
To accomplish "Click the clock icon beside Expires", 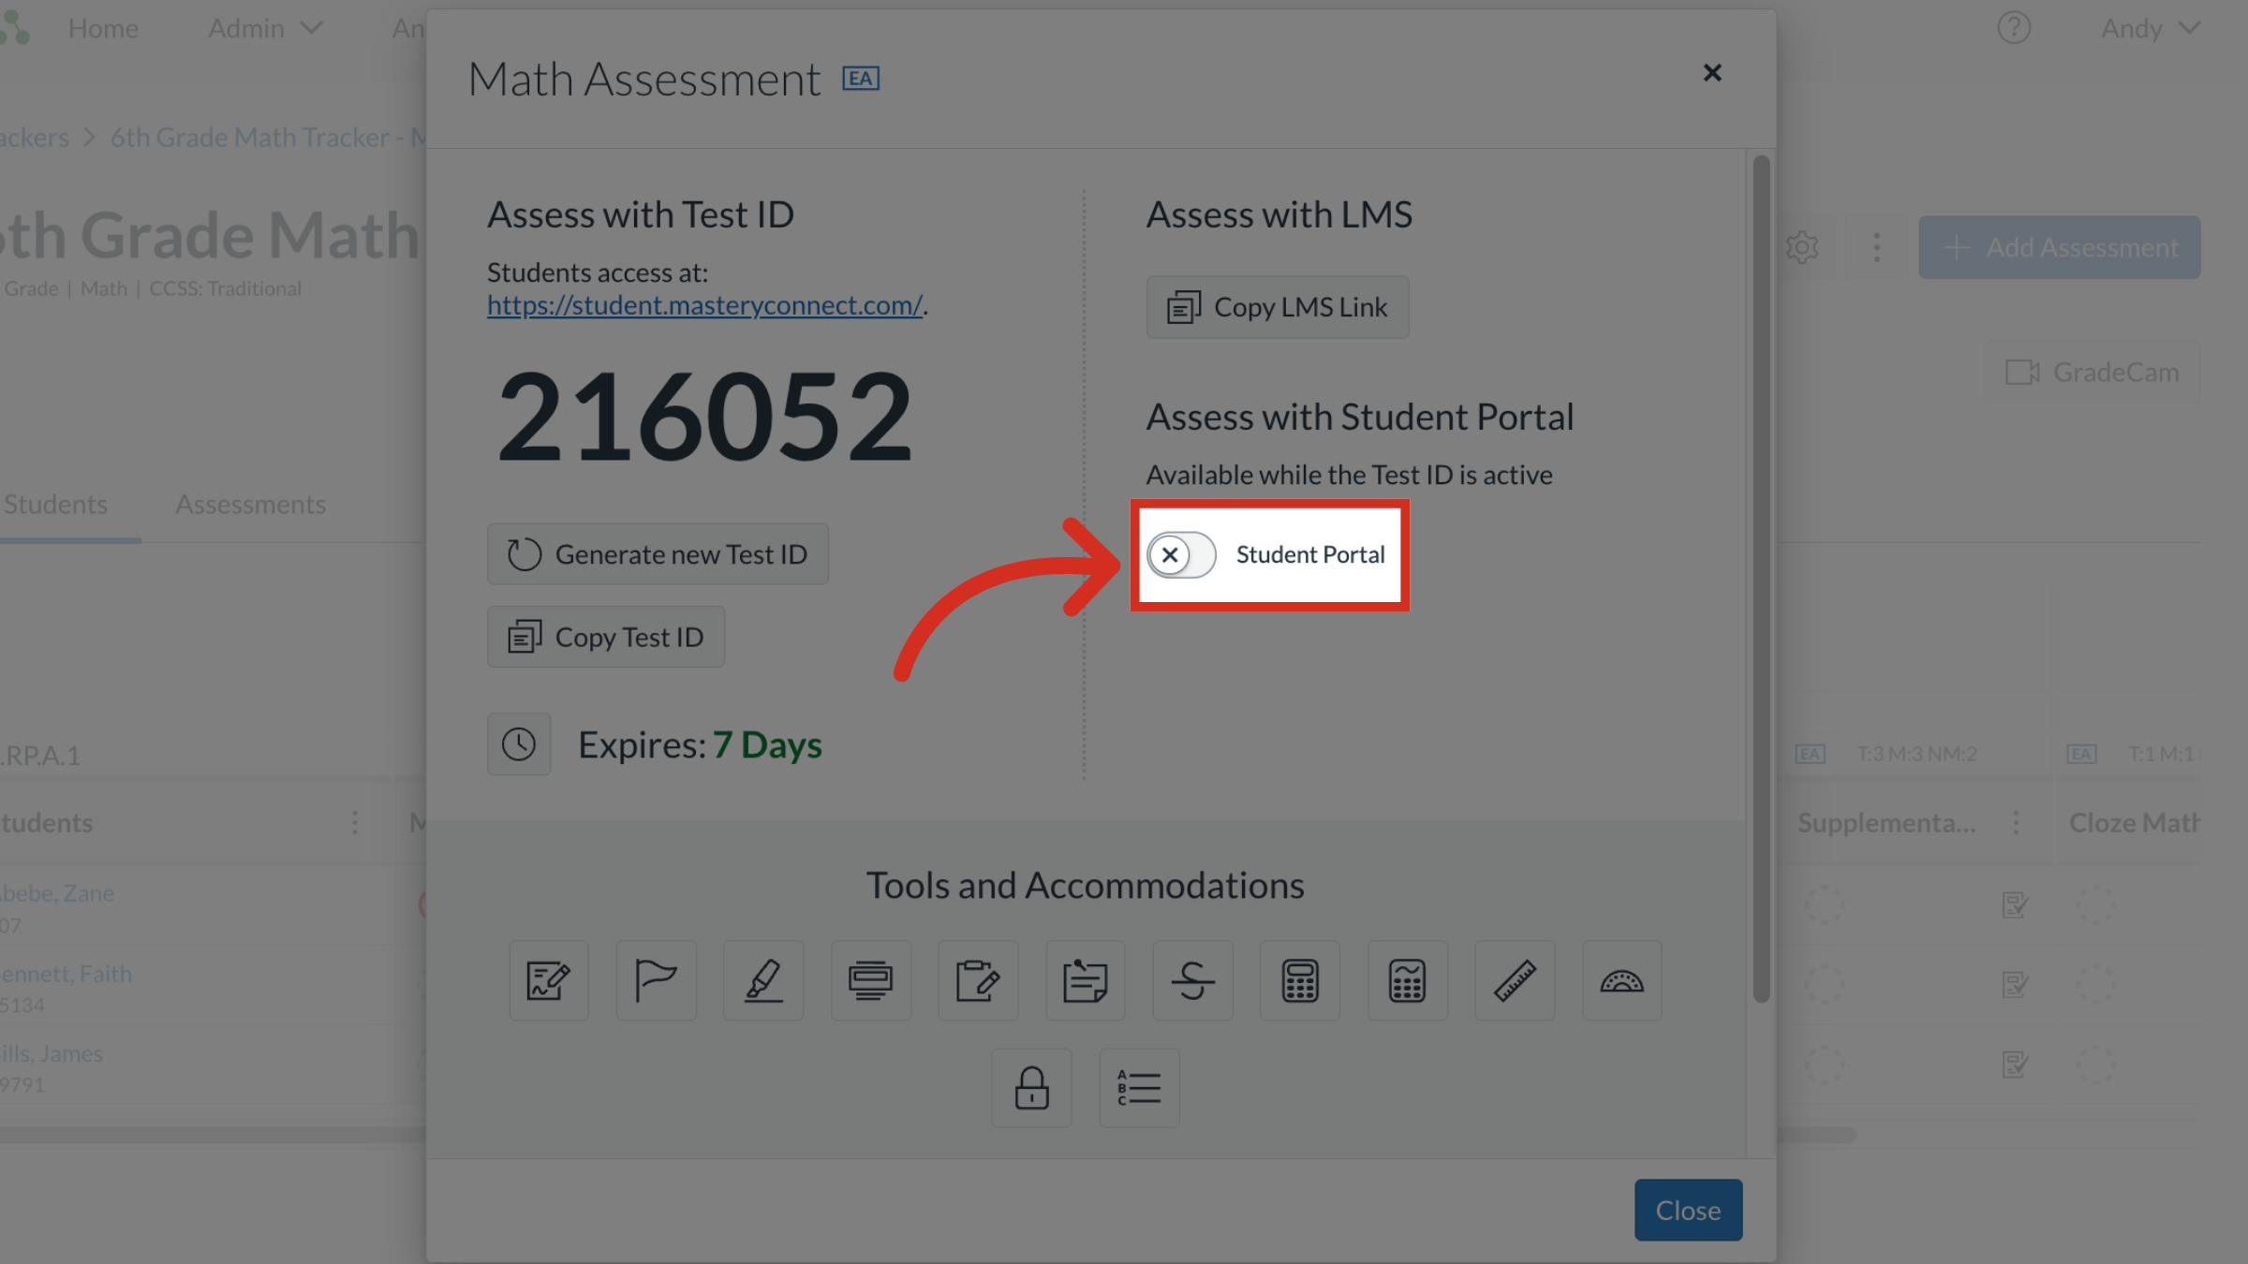I will click(519, 744).
